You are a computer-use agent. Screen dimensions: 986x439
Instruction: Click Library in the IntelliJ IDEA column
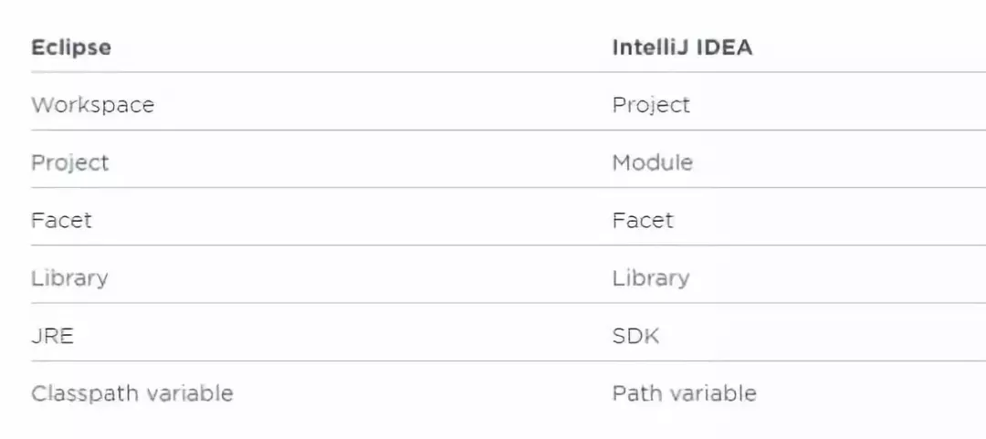pyautogui.click(x=651, y=277)
